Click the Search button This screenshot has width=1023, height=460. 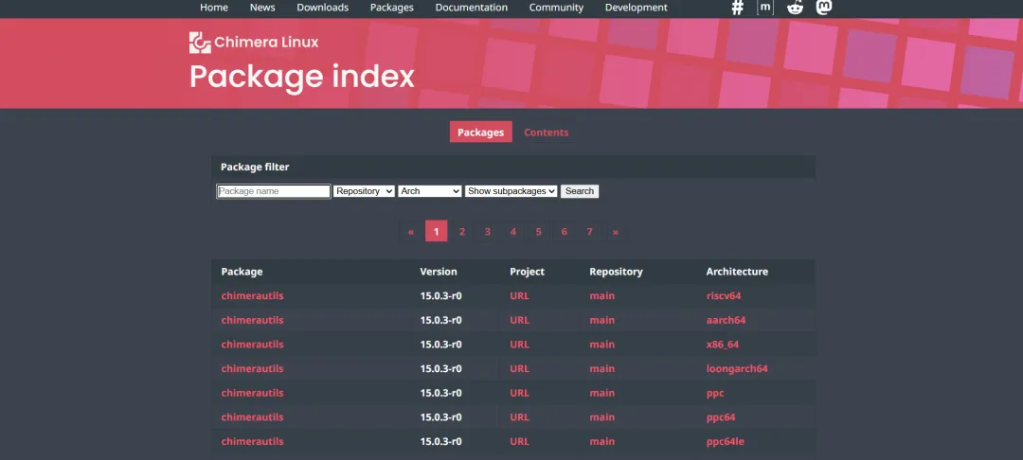580,191
